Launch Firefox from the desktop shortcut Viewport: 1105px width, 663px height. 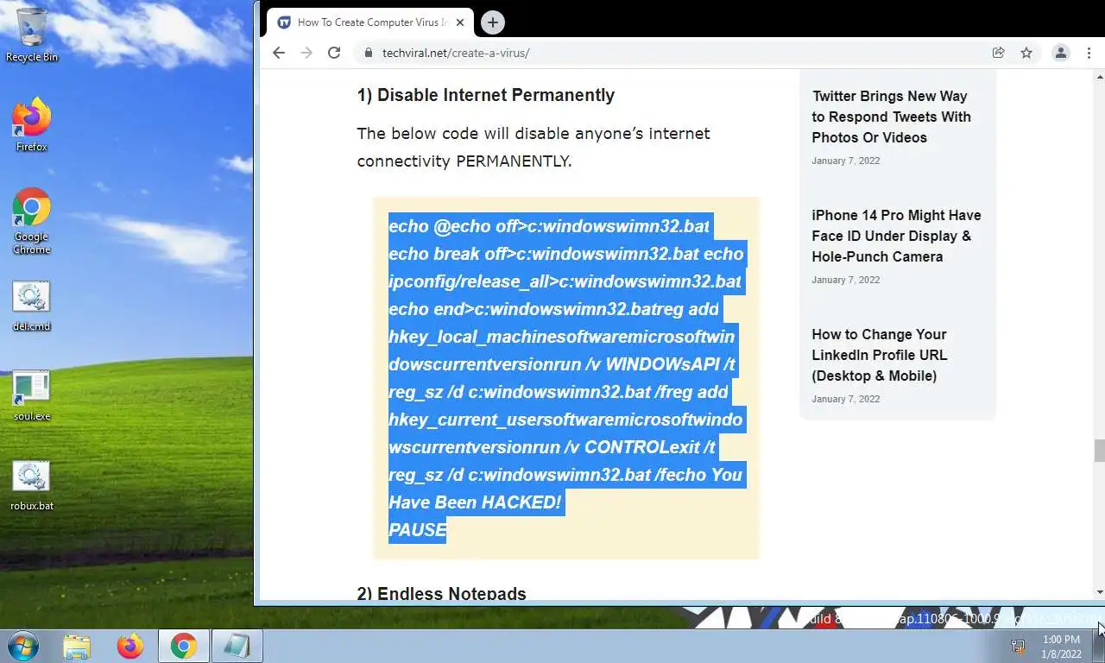point(32,125)
